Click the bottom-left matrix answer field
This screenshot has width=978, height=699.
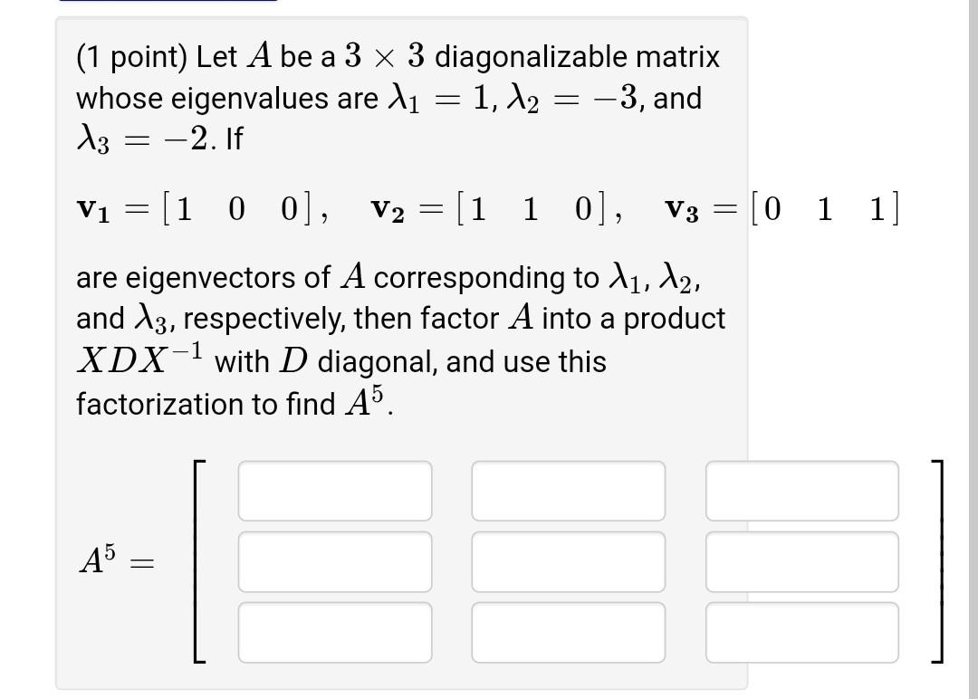coord(334,630)
